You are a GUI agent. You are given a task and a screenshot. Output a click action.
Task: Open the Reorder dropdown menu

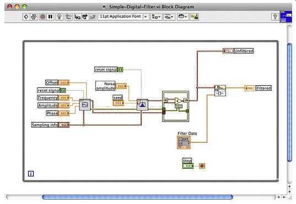(182, 16)
